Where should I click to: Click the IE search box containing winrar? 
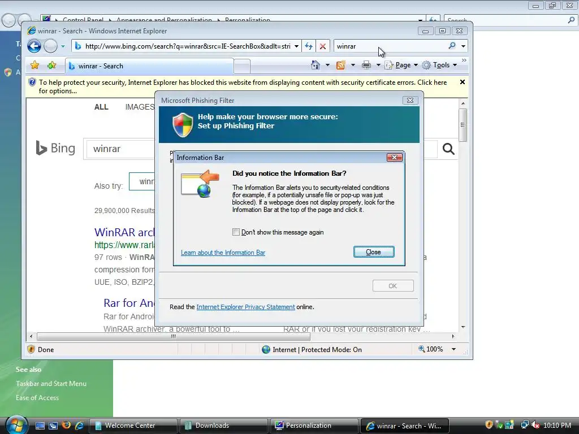pos(390,46)
